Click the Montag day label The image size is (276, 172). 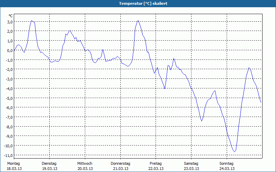(13, 164)
